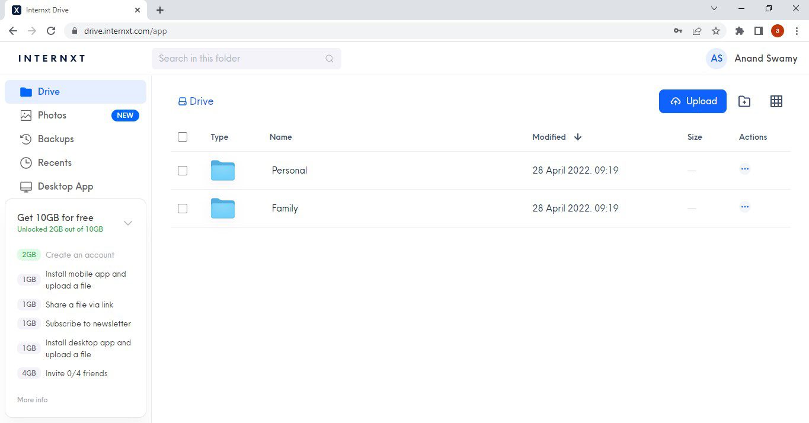Switch to the Photos section
This screenshot has width=809, height=423.
(52, 115)
